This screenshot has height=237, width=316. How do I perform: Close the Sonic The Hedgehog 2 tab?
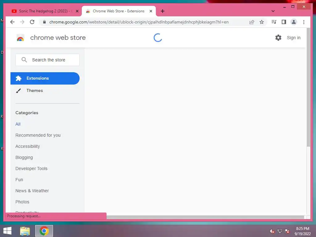pos(77,11)
